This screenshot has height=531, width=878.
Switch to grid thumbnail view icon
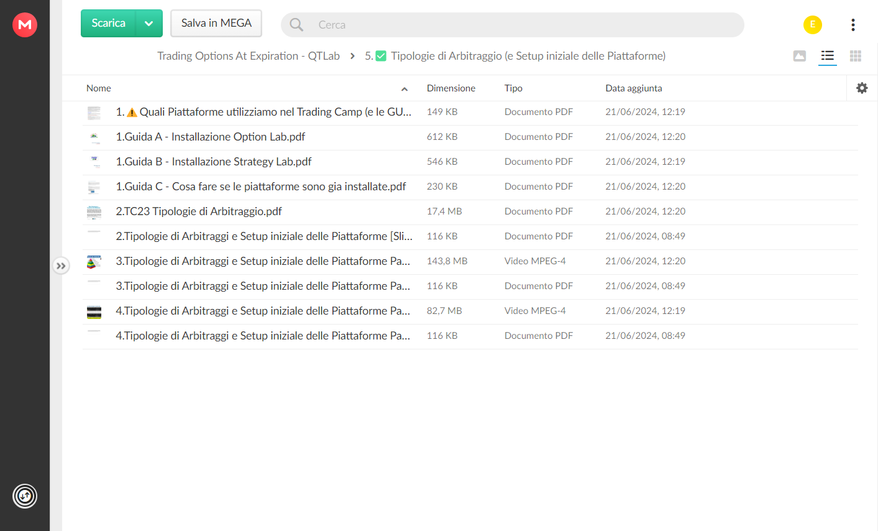click(856, 56)
